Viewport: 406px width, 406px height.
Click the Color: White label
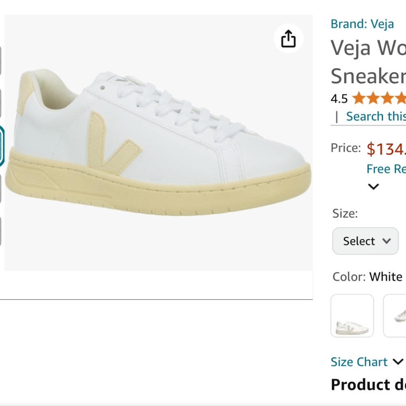point(365,277)
